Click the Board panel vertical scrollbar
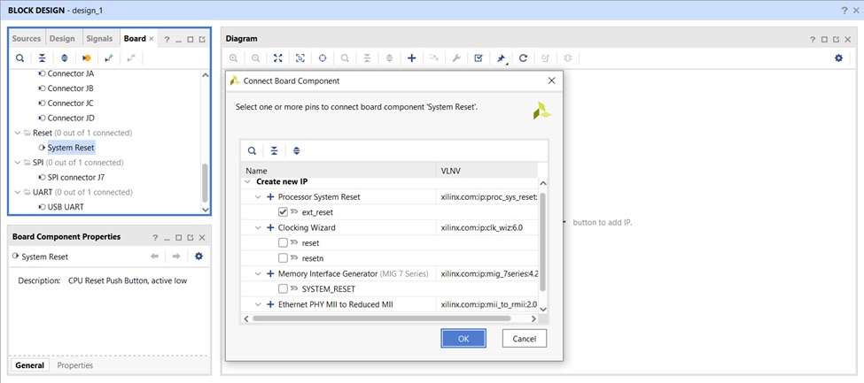Viewport: 864px width, 383px height. (x=205, y=183)
